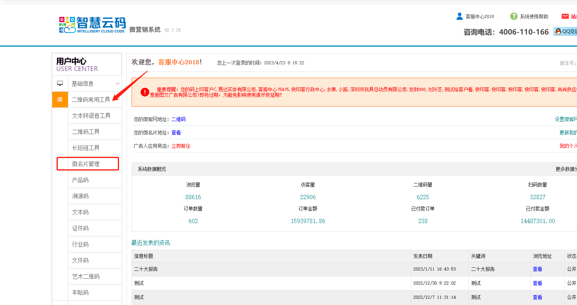This screenshot has height=305, width=577.
Task: Click the red envelope message icon
Action: 565,16
